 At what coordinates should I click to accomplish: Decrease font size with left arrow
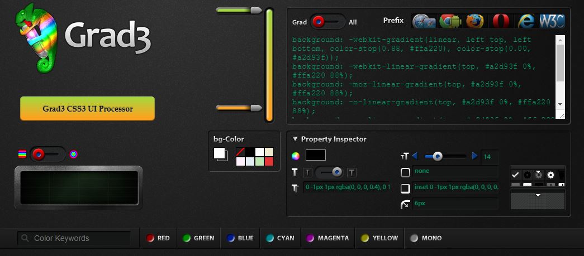tap(415, 156)
